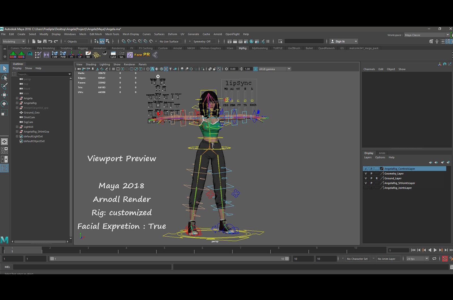Open a scene with the folder icon
The width and height of the screenshot is (453, 300).
click(39, 41)
